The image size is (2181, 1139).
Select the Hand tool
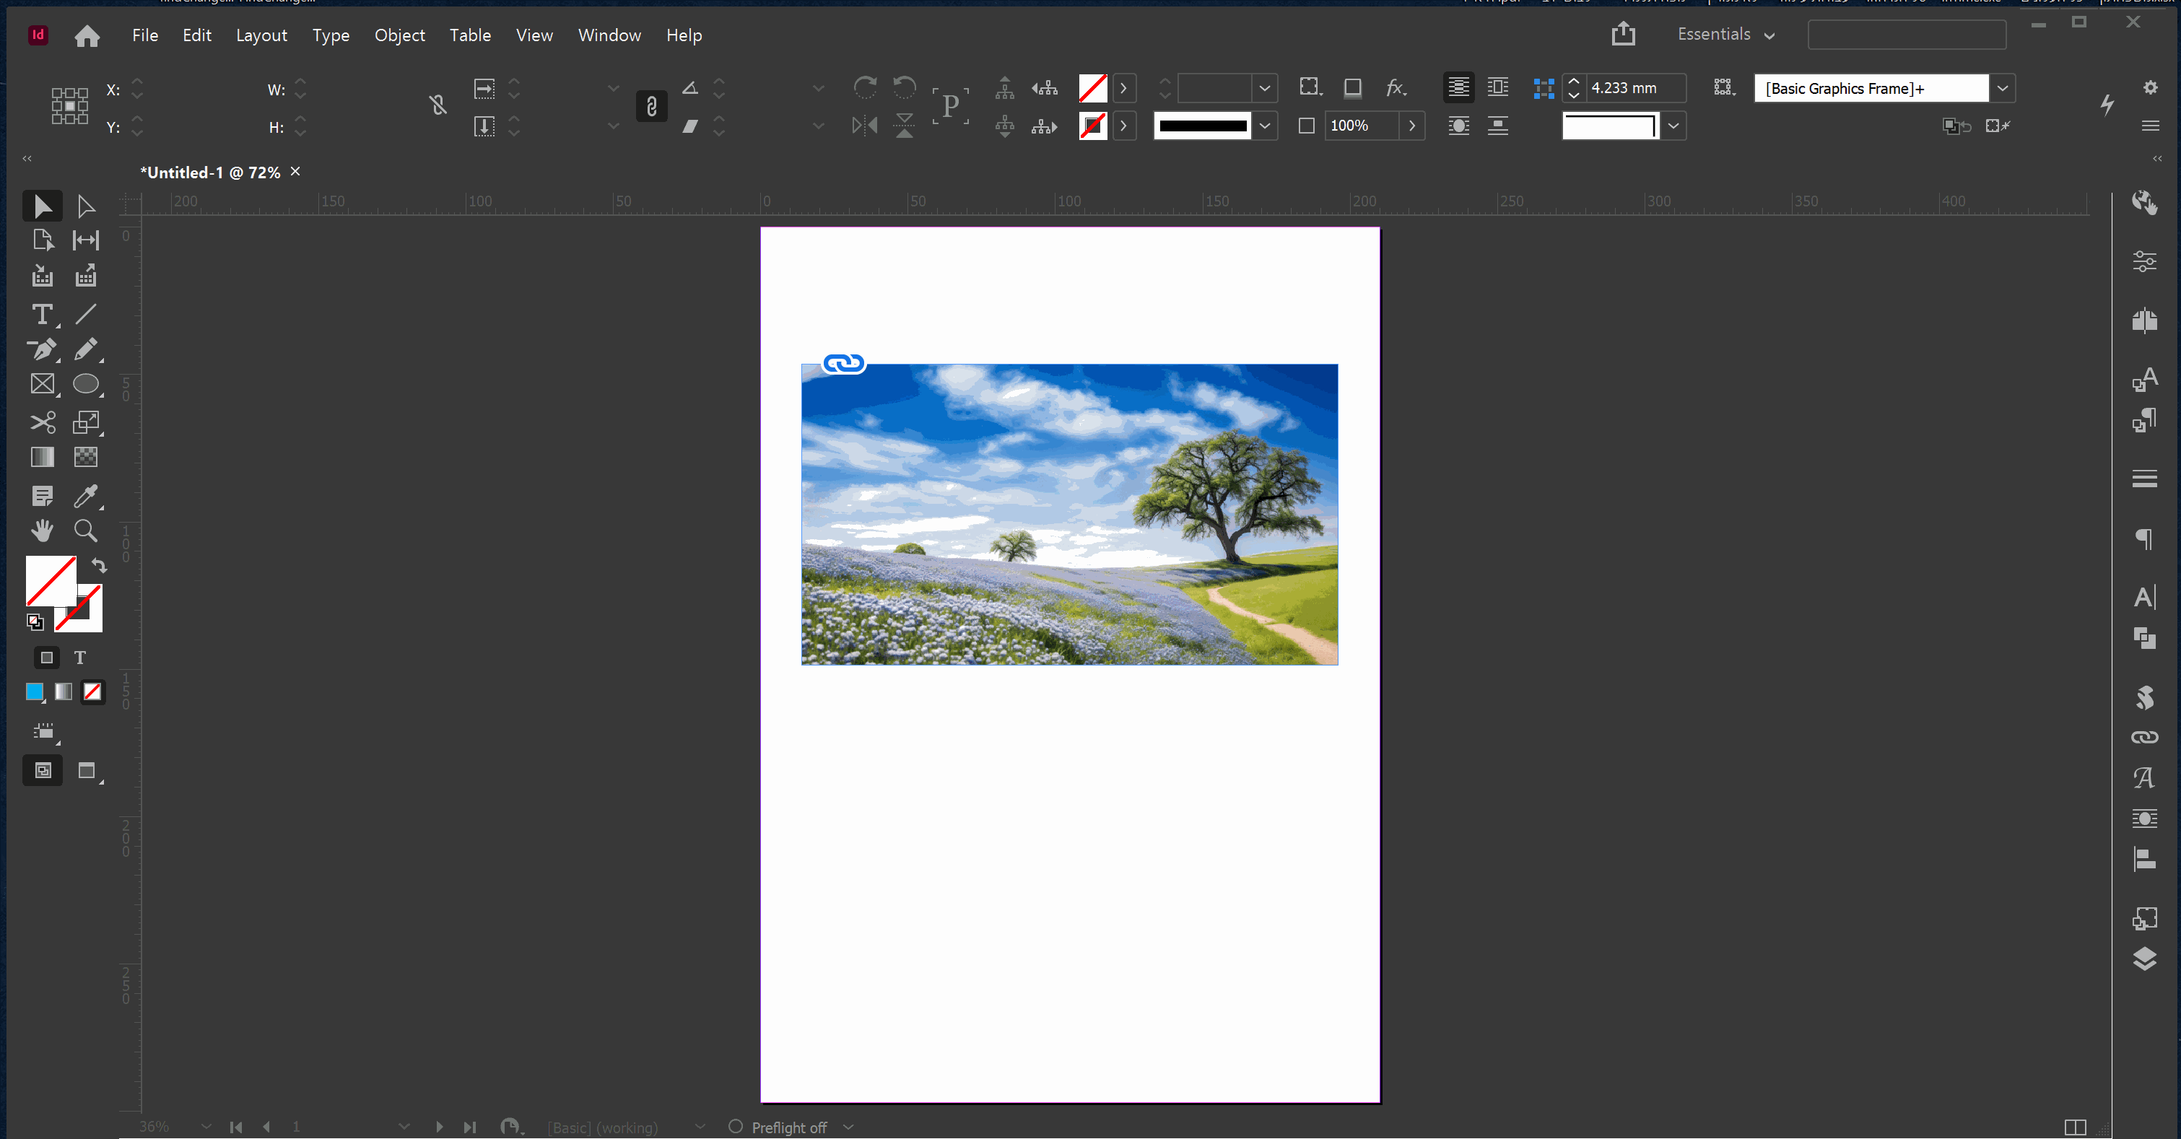(41, 531)
